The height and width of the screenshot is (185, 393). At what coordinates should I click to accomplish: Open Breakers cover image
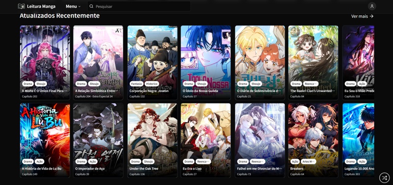pos(313,140)
